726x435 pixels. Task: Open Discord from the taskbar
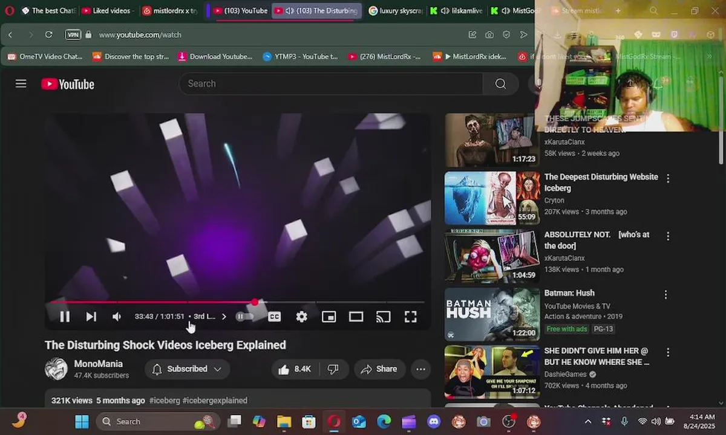(x=434, y=422)
